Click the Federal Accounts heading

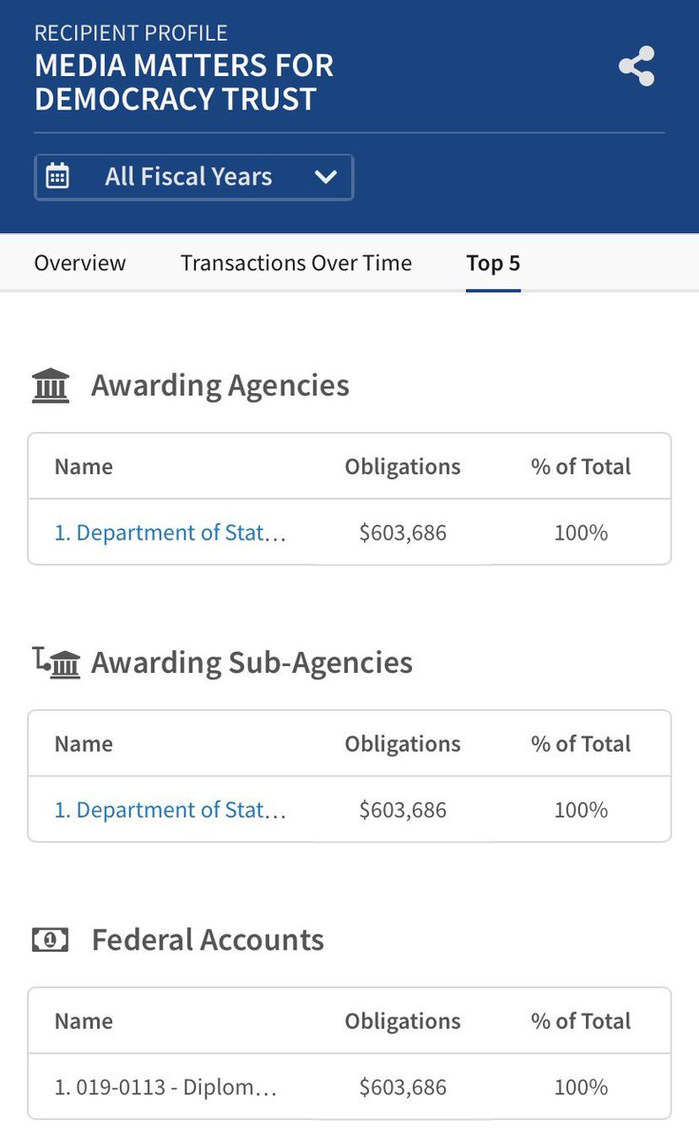[x=208, y=940]
